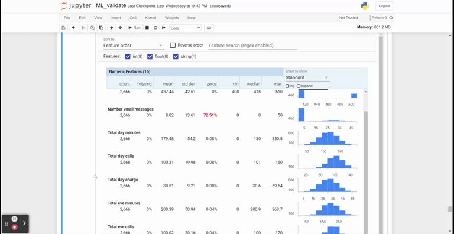
Task: Open the Code cell type dropdown
Action: point(185,28)
